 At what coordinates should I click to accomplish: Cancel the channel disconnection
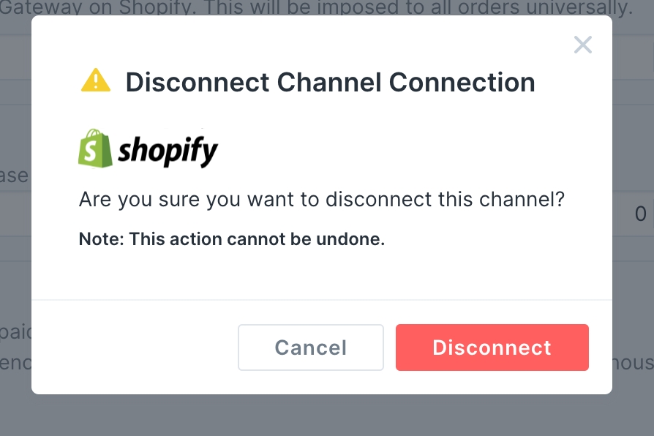310,347
